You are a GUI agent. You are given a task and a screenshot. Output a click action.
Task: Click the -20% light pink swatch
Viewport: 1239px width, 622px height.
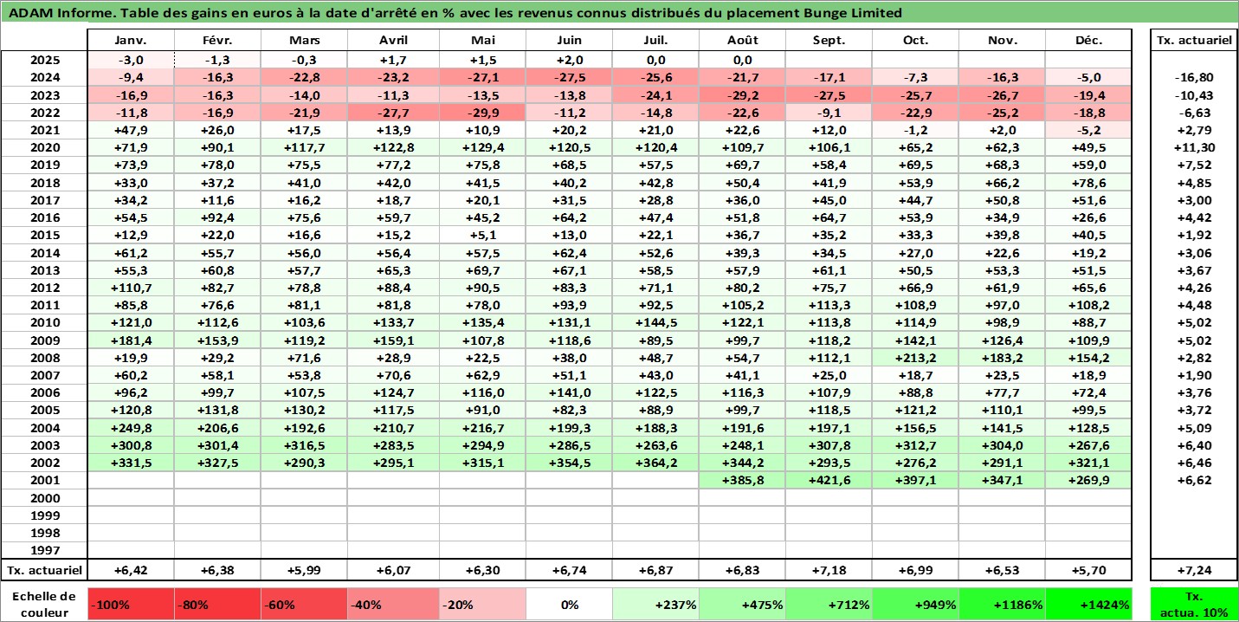click(482, 605)
